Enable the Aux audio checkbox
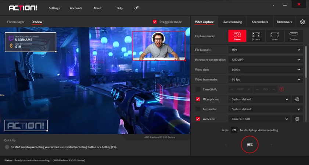 coord(198,109)
